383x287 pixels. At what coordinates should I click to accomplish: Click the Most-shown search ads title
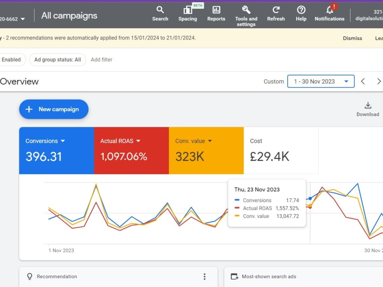pos(269,277)
